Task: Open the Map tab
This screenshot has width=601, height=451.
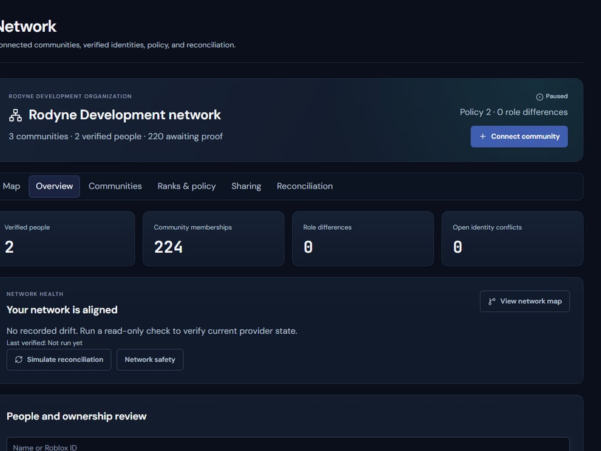Action: (x=11, y=186)
